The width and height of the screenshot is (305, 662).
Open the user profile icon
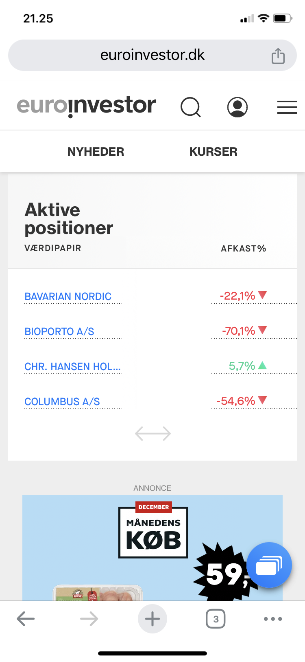(237, 107)
